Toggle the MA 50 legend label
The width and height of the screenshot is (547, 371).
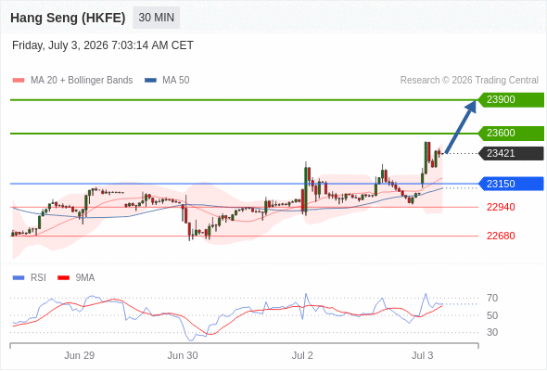[176, 81]
